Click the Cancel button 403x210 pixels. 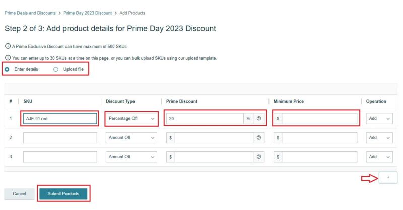[19, 194]
